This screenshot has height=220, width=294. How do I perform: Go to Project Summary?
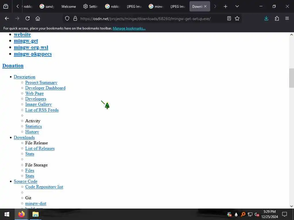pos(41,82)
